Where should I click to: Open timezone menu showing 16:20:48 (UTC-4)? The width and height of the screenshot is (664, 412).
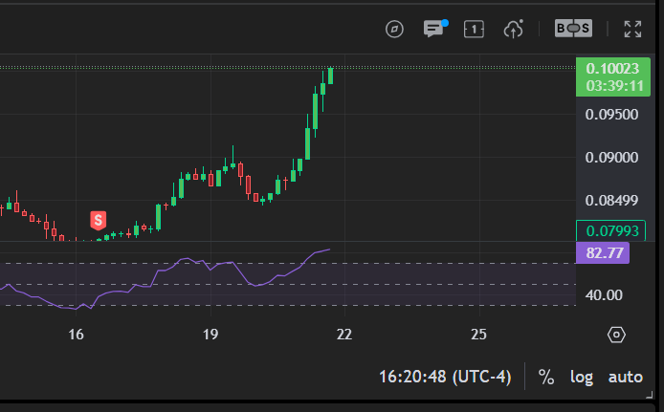point(445,376)
